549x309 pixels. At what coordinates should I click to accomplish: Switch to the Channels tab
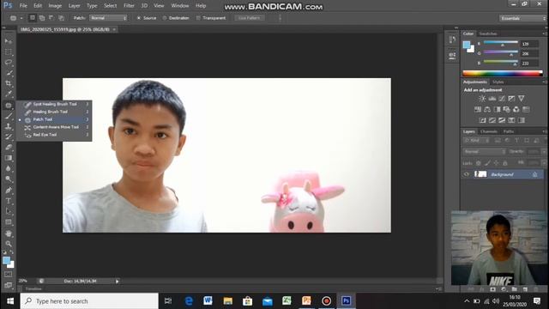[489, 131]
